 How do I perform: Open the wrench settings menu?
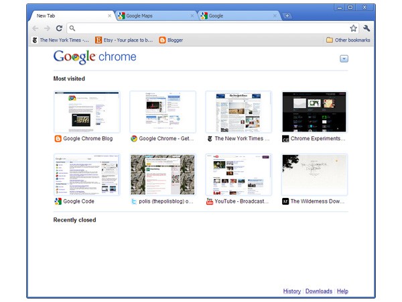(366, 28)
